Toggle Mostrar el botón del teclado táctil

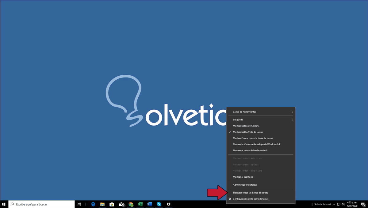coord(261,150)
